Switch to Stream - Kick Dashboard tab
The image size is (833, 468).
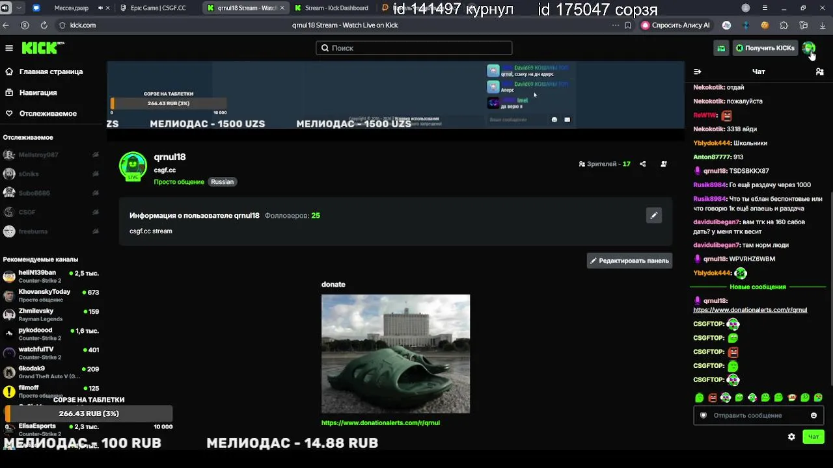coord(332,8)
